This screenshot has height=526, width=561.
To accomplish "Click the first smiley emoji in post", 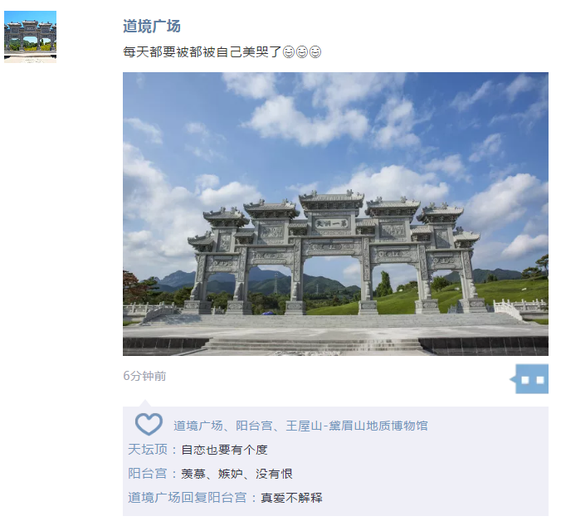I will 289,52.
